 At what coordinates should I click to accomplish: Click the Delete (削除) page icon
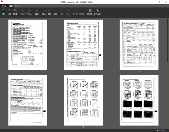click(55, 11)
